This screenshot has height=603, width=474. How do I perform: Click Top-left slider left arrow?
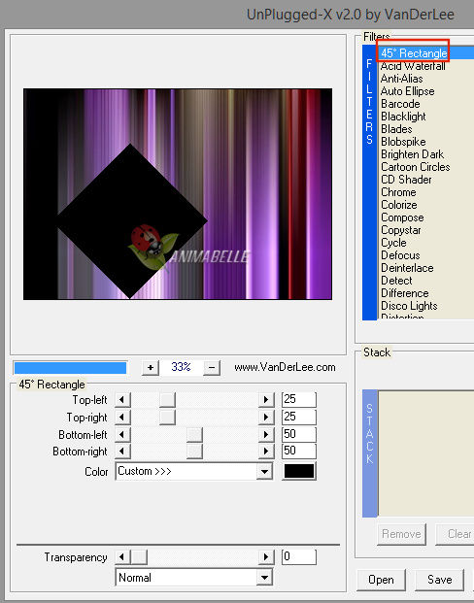point(122,400)
